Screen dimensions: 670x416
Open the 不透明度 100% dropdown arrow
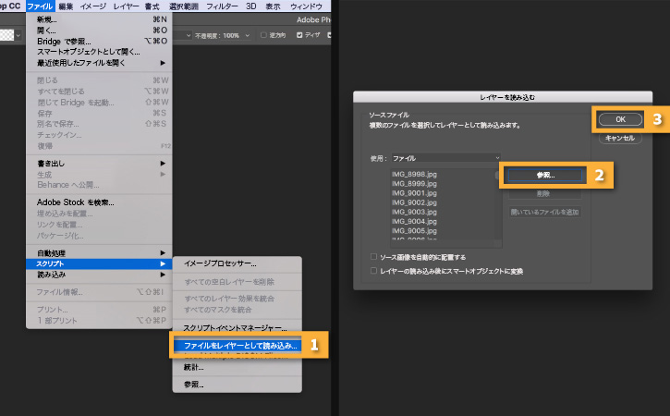(x=248, y=35)
